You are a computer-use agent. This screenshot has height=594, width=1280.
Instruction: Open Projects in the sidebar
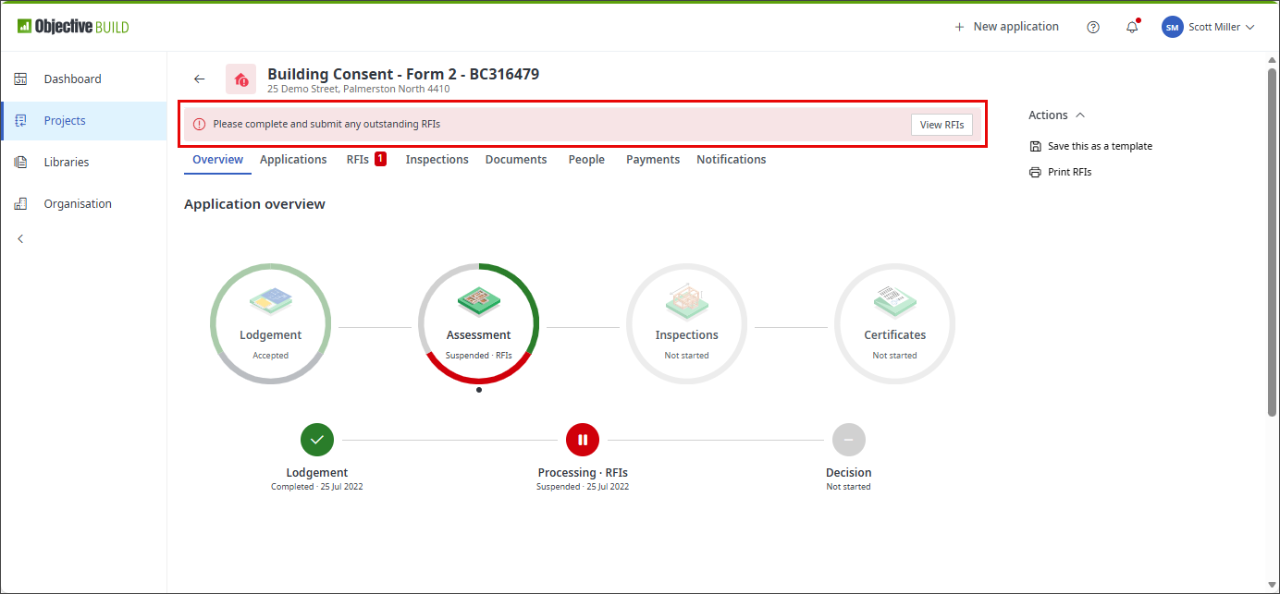click(83, 120)
